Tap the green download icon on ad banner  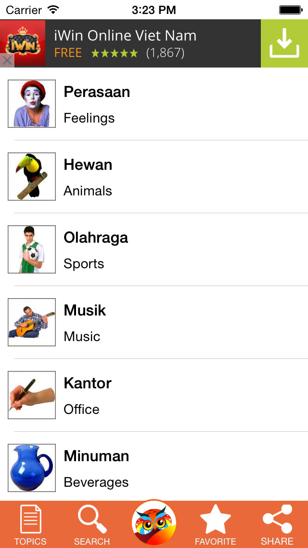284,42
